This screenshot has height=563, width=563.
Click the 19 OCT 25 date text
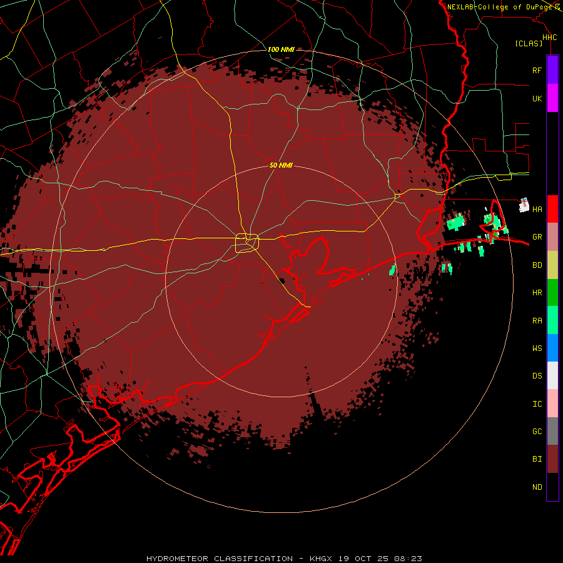[x=365, y=559]
